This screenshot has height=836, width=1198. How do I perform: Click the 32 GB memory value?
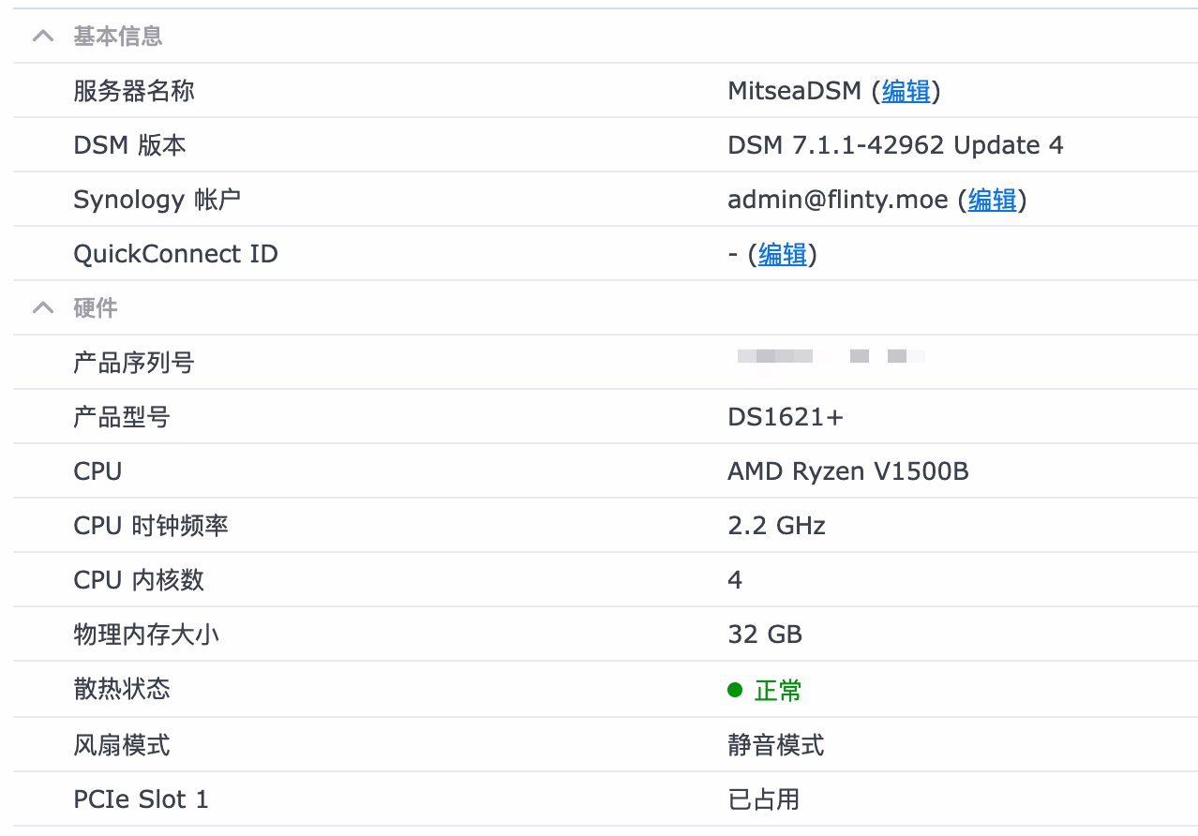[x=765, y=634]
